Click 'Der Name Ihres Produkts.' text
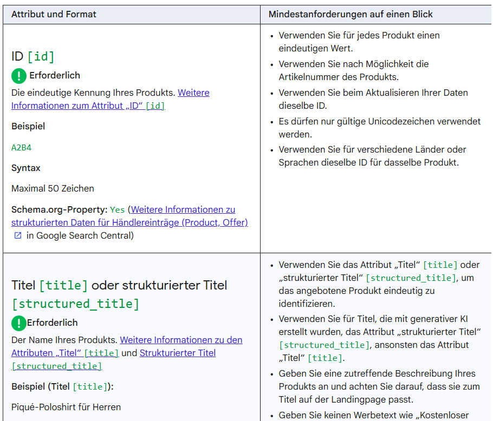This screenshot has width=493, height=421. click(64, 340)
